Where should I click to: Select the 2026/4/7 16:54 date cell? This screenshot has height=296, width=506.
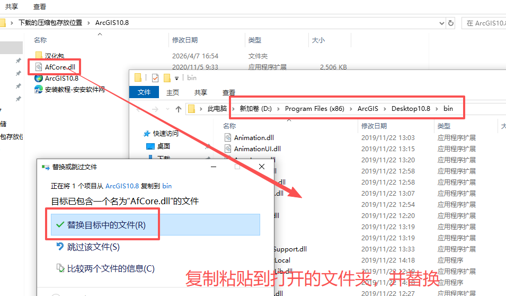(195, 56)
